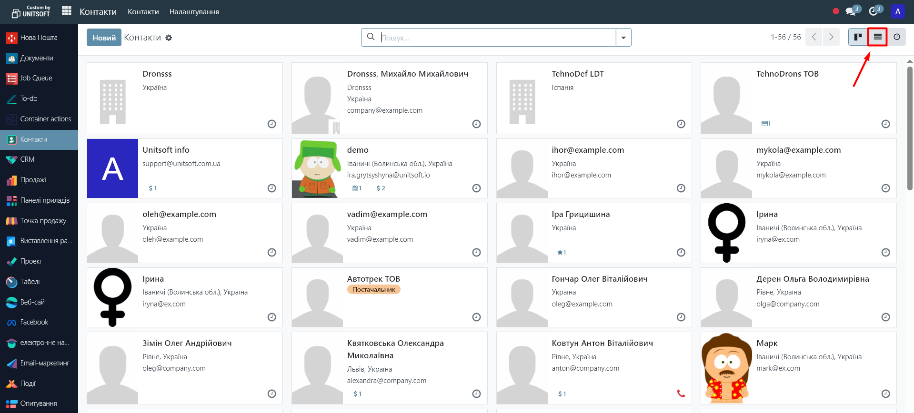
Task: Open CRM from the sidebar
Action: tap(27, 159)
